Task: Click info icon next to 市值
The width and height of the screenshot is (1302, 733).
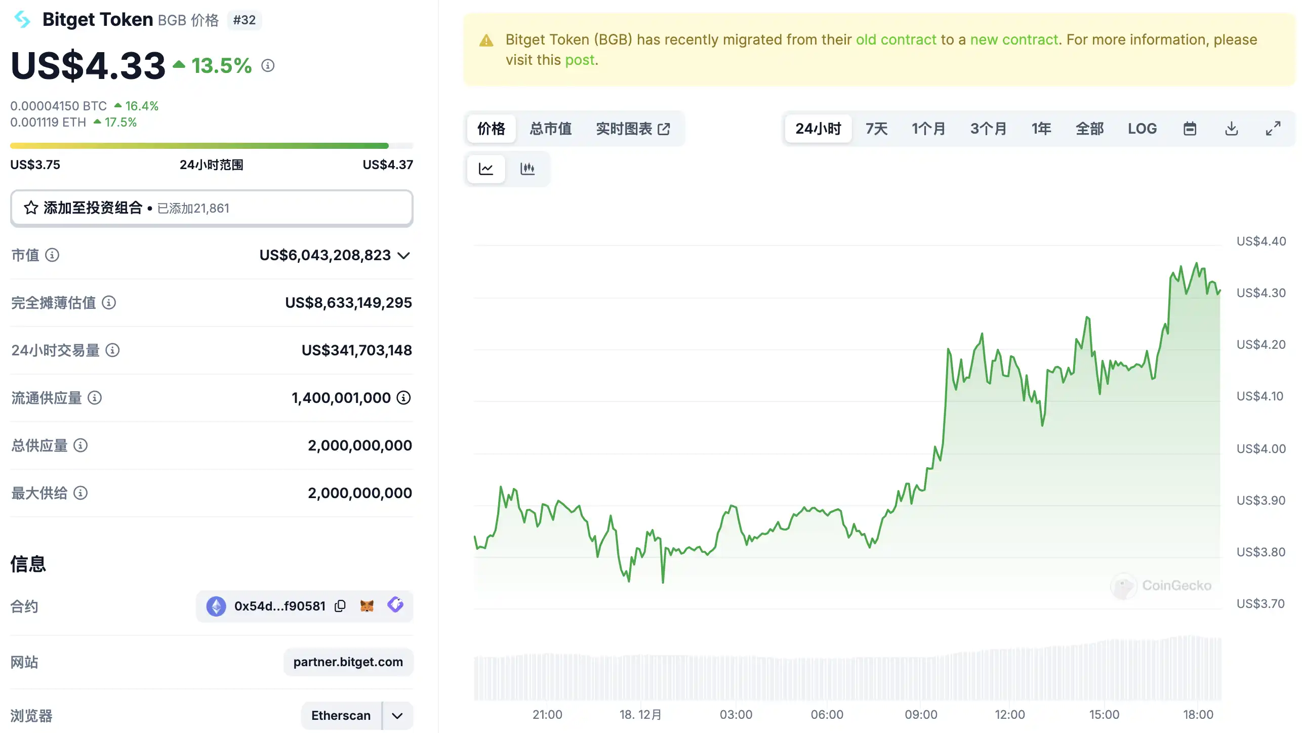Action: point(52,255)
